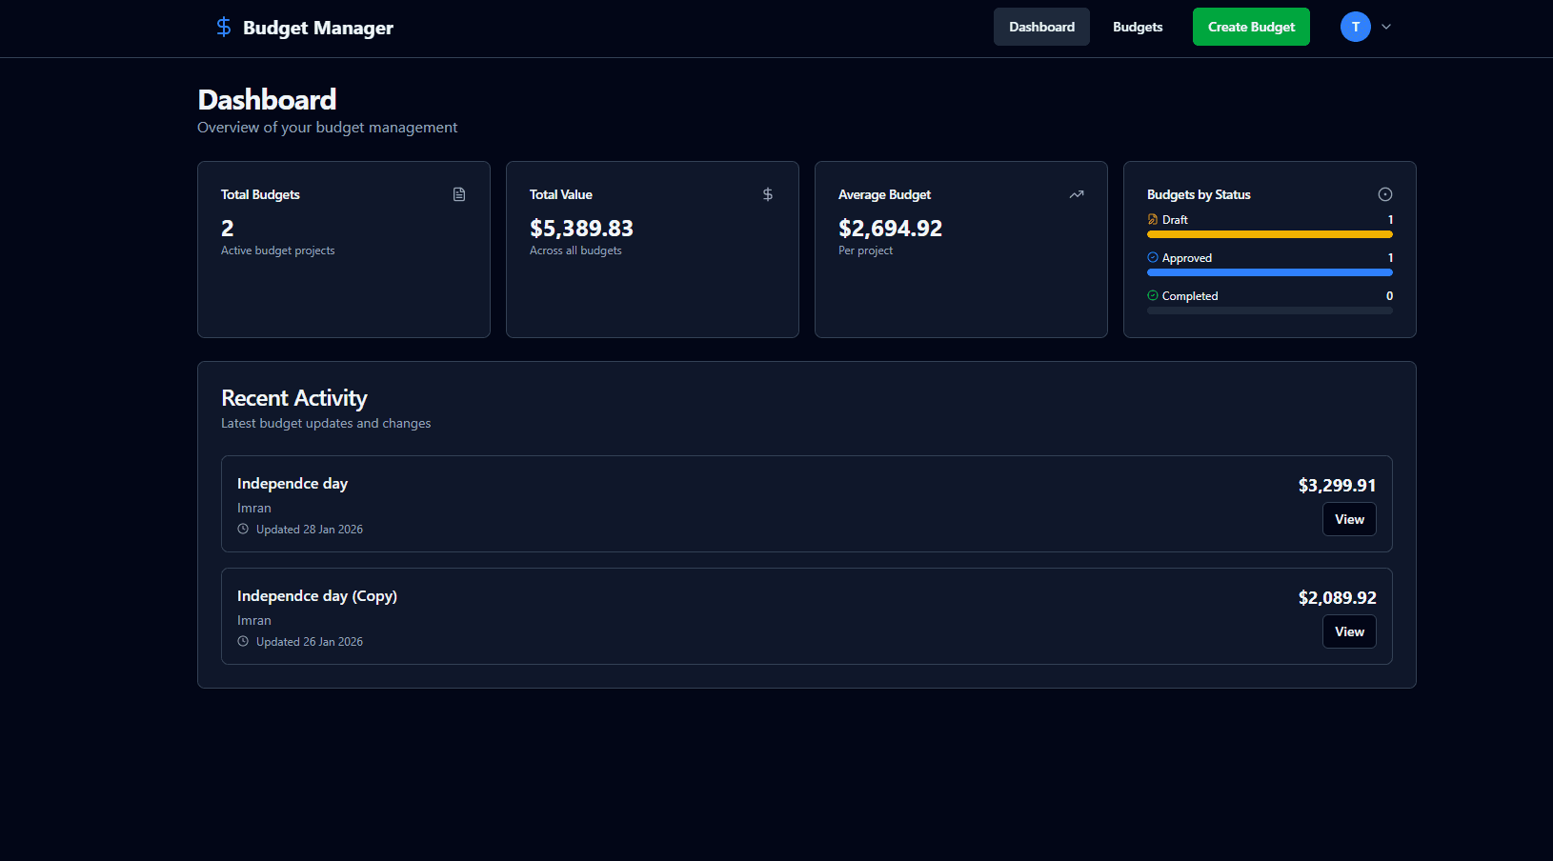Click the Completed status check icon

click(1153, 295)
